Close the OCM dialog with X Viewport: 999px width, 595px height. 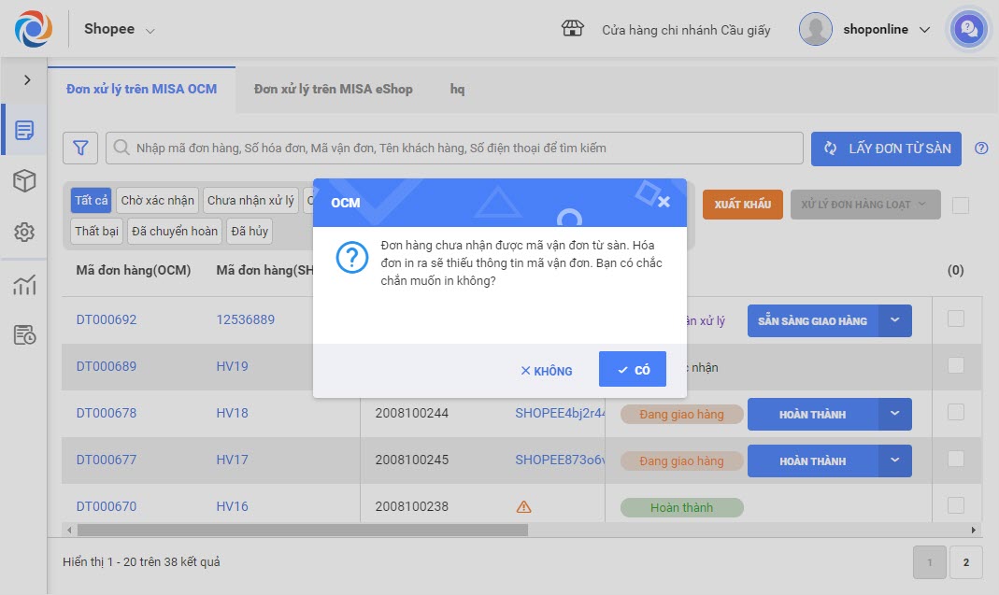[664, 202]
